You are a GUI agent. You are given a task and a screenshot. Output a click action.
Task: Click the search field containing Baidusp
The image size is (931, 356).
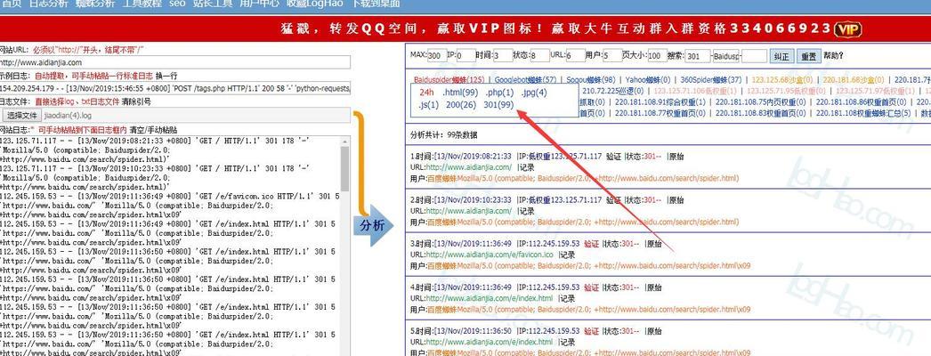pyautogui.click(x=727, y=56)
